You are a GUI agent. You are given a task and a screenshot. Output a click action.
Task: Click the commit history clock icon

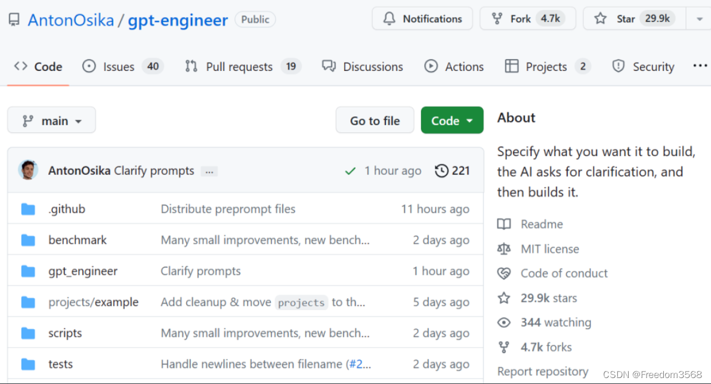[x=442, y=171]
